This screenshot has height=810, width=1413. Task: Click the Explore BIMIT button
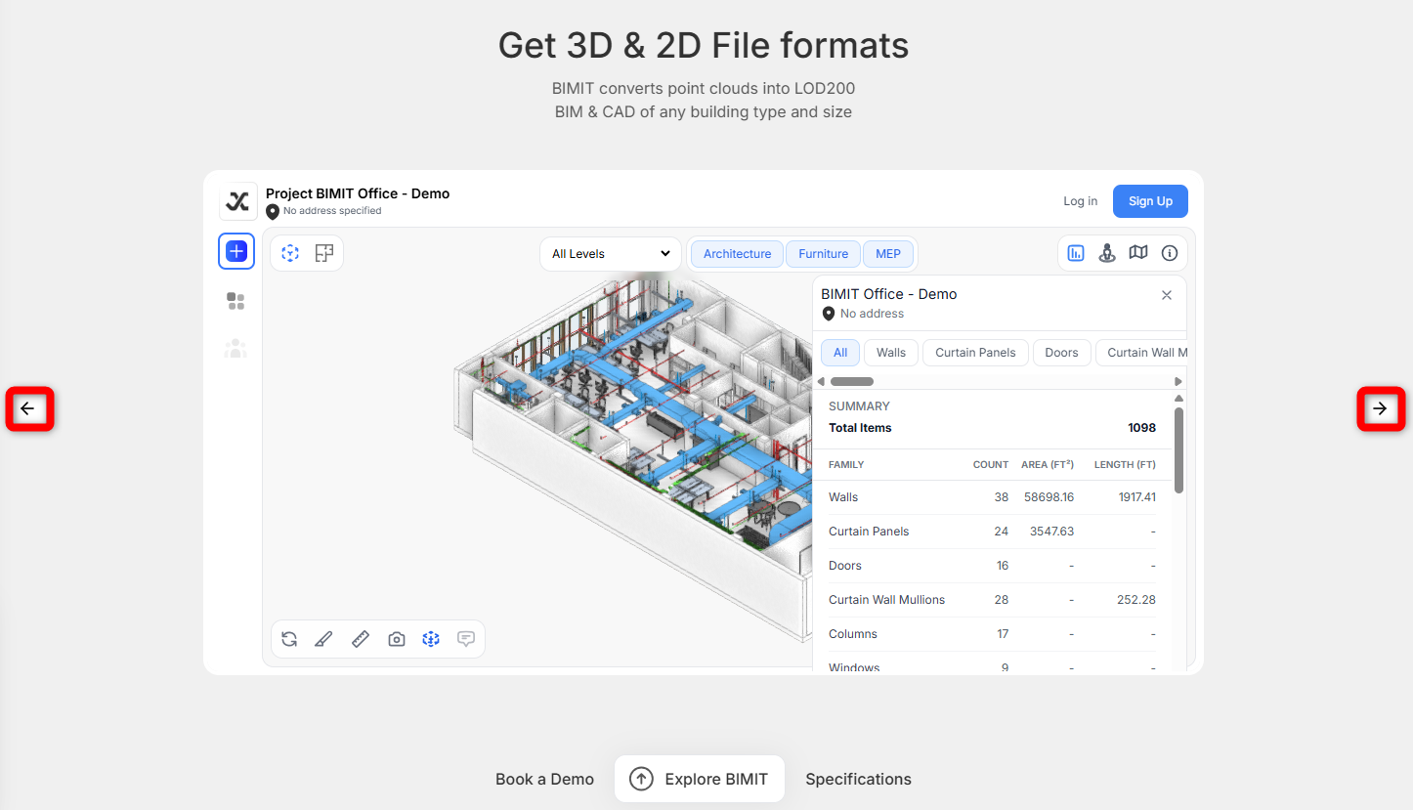pos(700,779)
